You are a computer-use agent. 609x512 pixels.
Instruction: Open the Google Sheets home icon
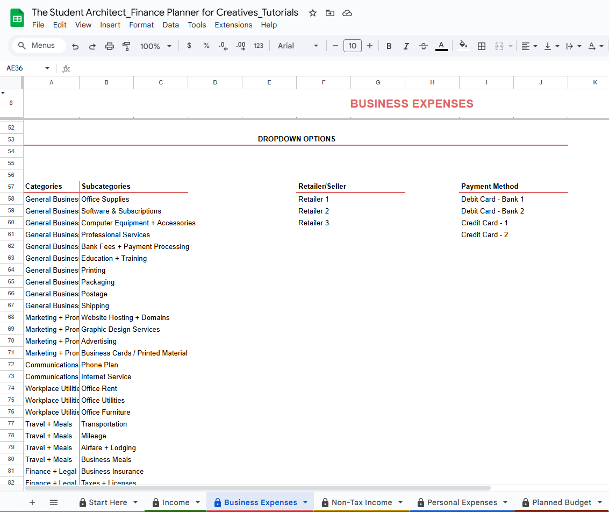coord(17,18)
